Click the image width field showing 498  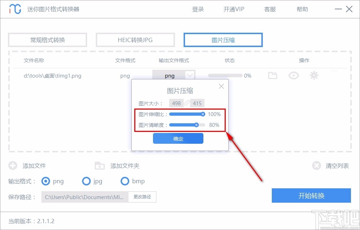pos(176,103)
